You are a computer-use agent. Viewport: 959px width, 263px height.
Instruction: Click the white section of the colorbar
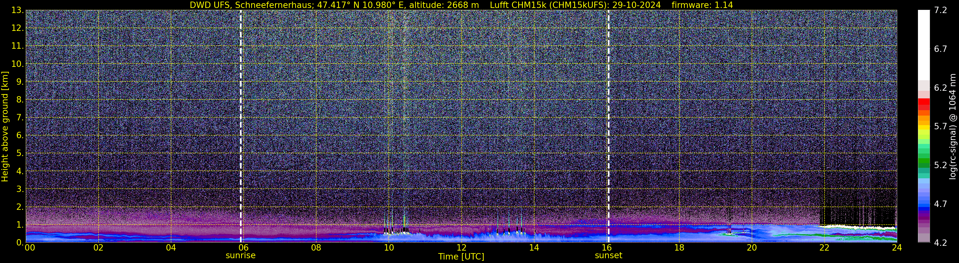[924, 45]
